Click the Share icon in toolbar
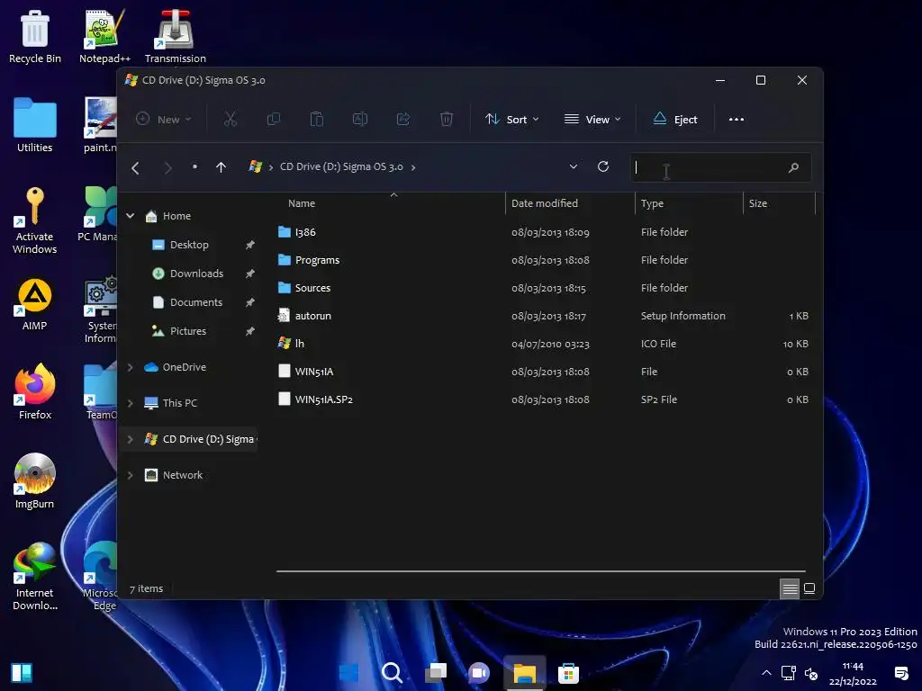This screenshot has width=922, height=691. tap(403, 120)
